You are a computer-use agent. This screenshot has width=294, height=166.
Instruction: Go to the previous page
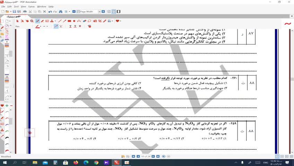138,156
